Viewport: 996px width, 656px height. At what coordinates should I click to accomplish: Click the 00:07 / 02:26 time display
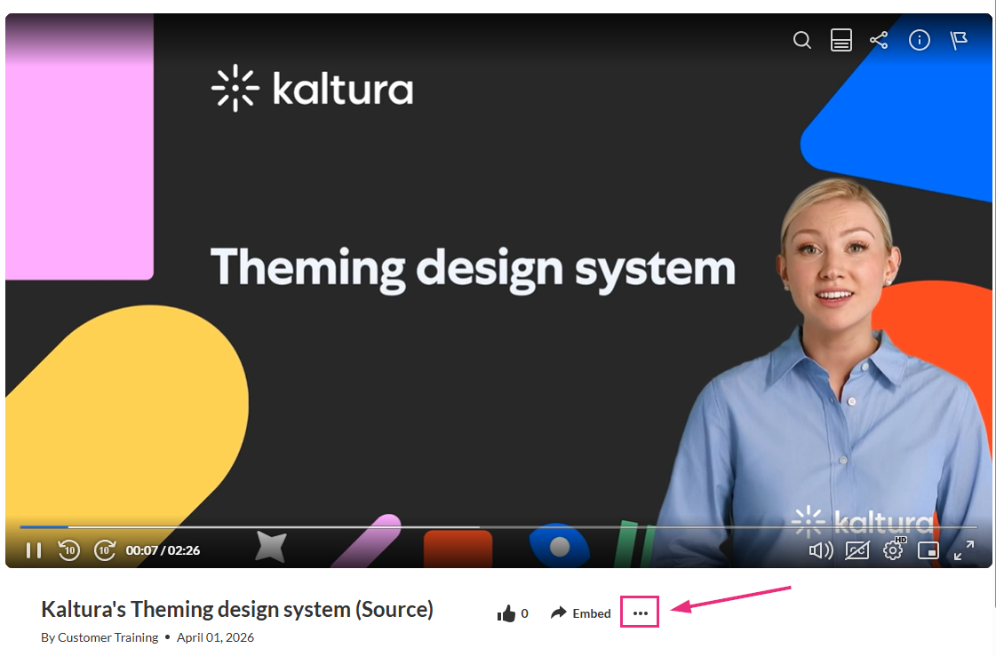click(163, 550)
